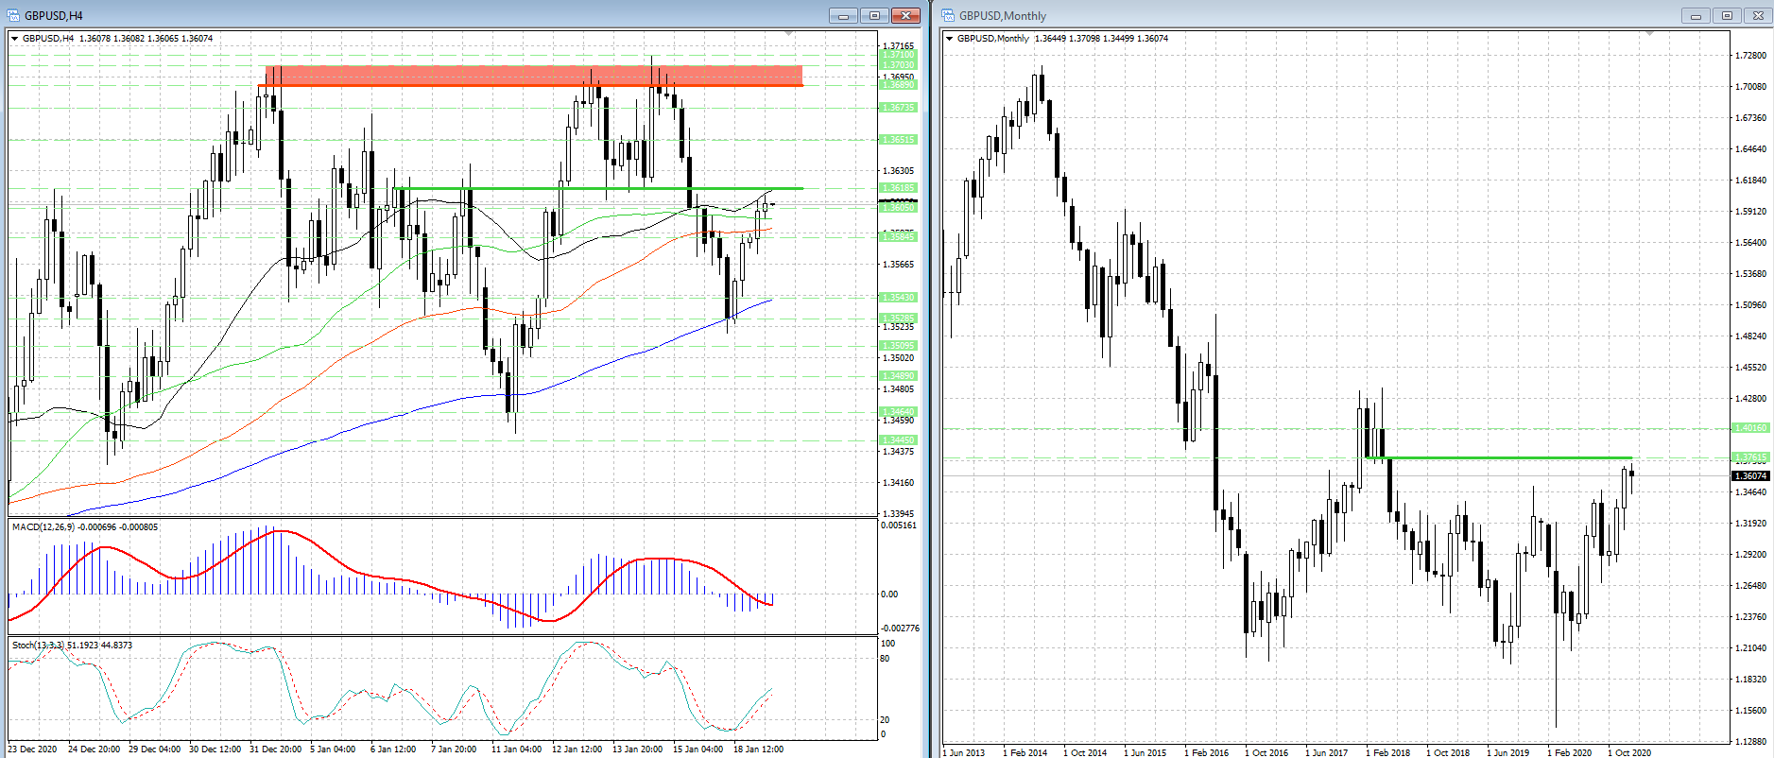Click the 1.36074 current price label

tap(1750, 476)
